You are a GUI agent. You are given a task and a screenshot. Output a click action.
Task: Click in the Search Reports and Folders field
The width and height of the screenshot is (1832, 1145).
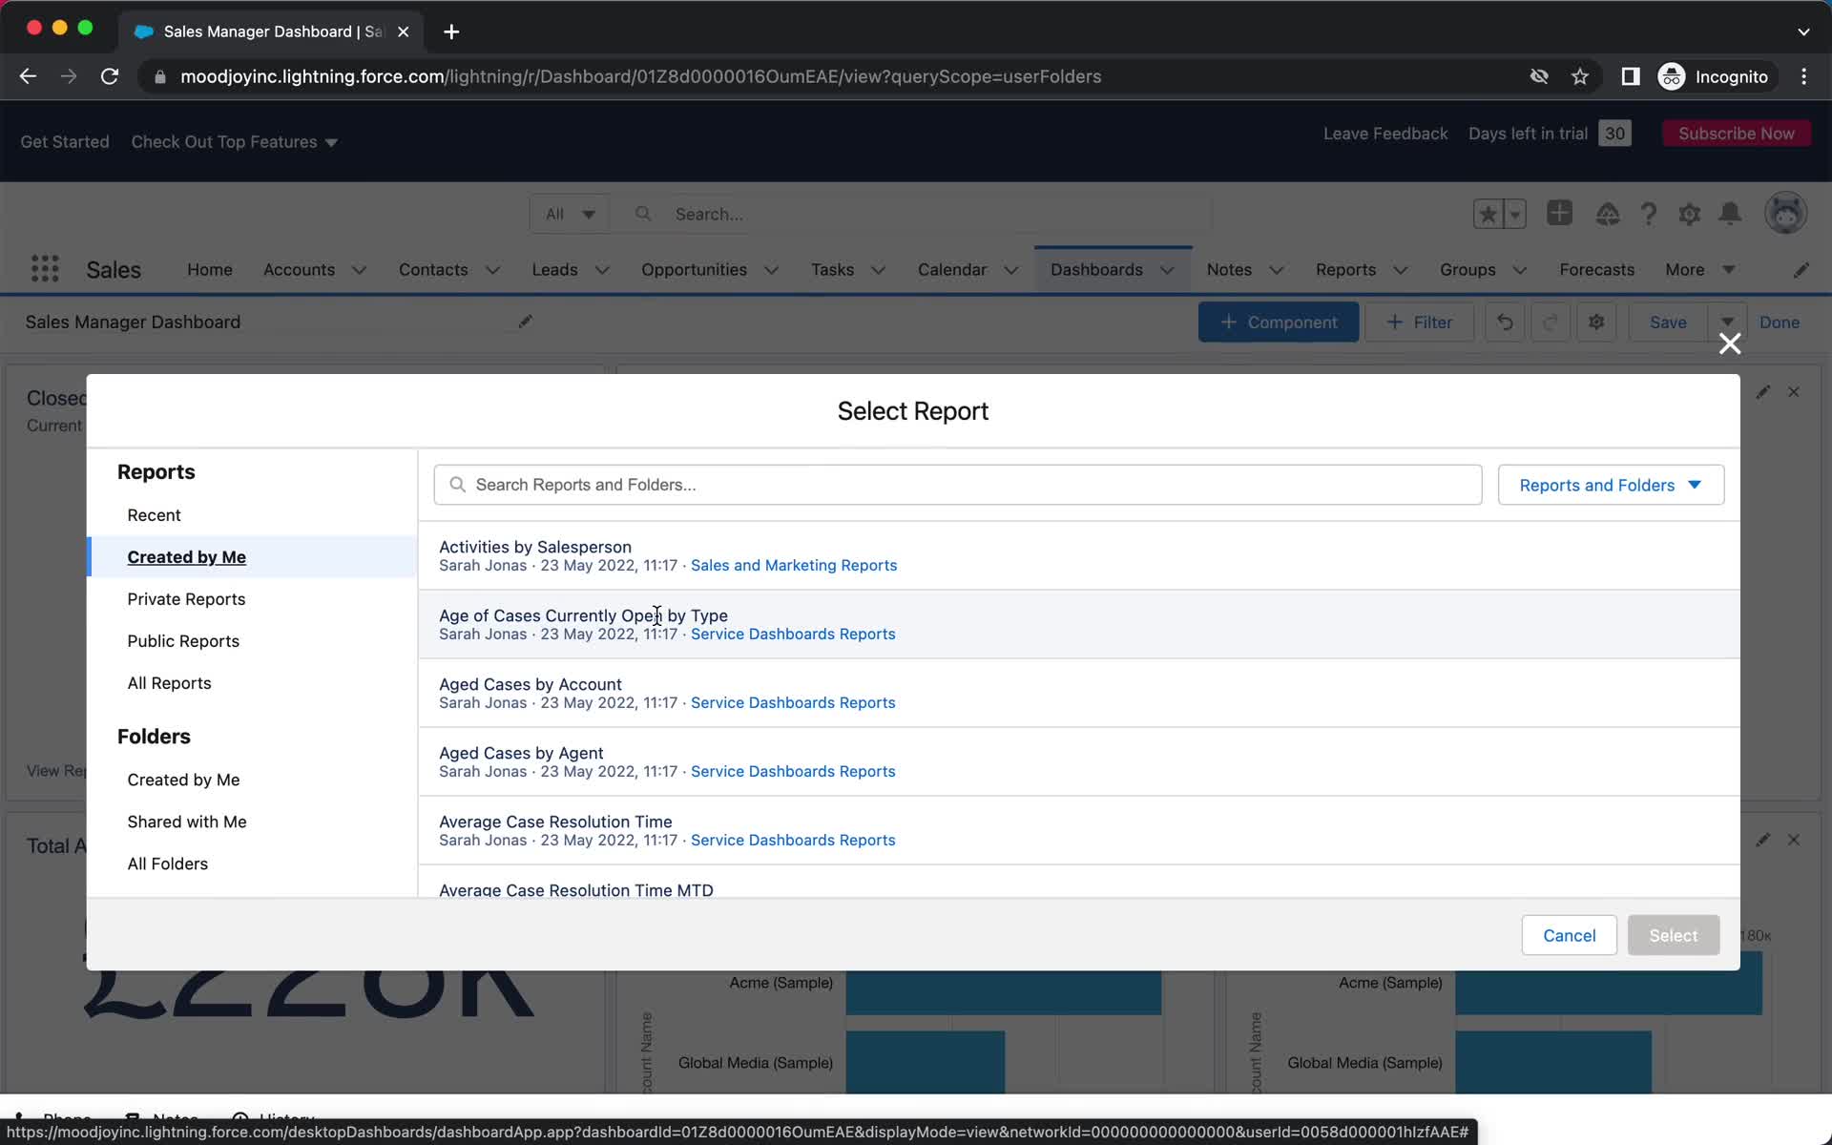click(x=958, y=484)
